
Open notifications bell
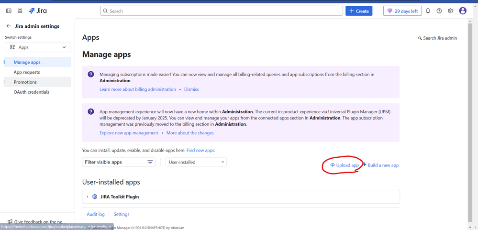[x=428, y=11]
